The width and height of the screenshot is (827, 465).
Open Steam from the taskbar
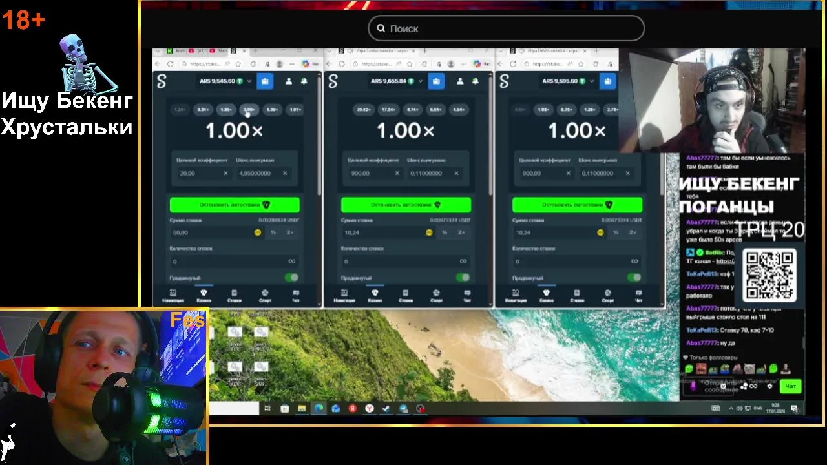point(386,408)
